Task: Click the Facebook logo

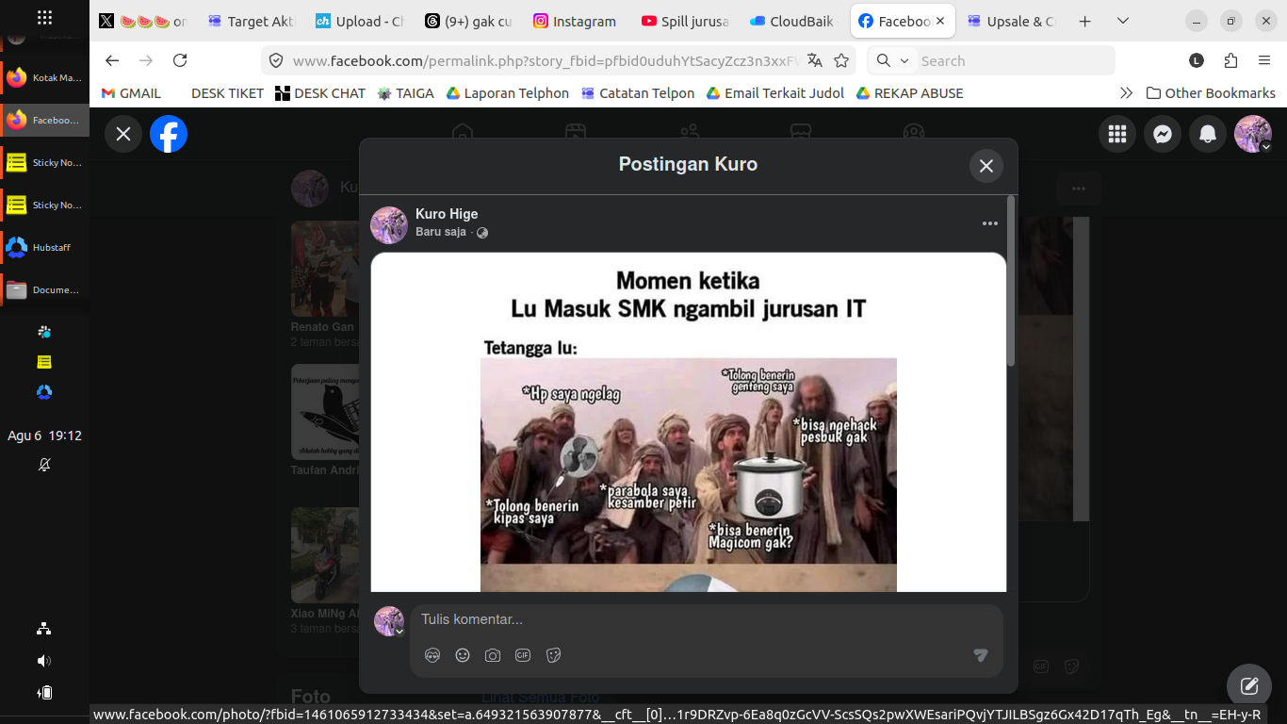Action: pyautogui.click(x=169, y=134)
